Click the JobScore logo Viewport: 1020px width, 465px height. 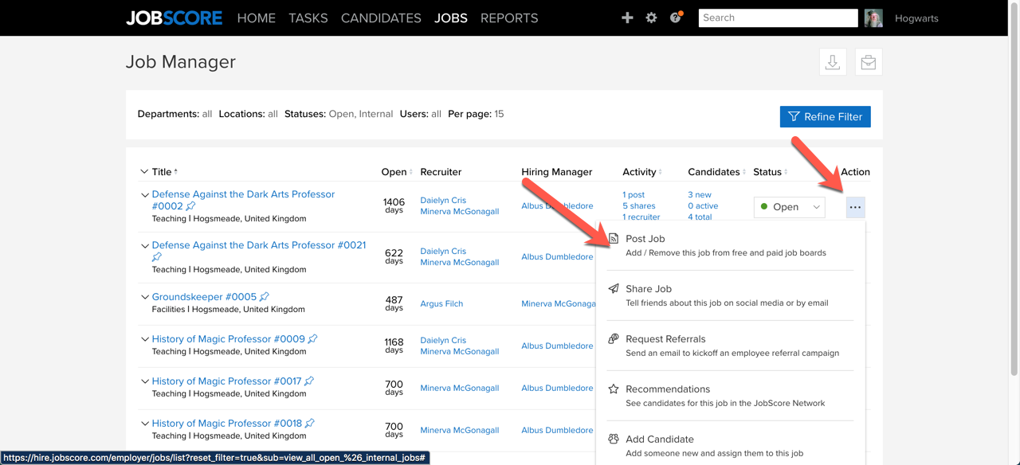point(174,18)
